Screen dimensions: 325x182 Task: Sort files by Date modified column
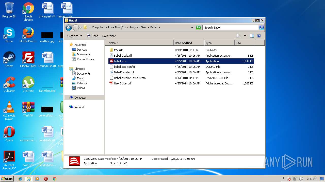(x=189, y=43)
